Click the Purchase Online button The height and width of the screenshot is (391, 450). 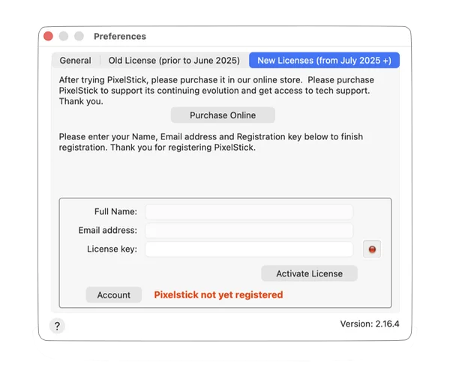tap(223, 115)
